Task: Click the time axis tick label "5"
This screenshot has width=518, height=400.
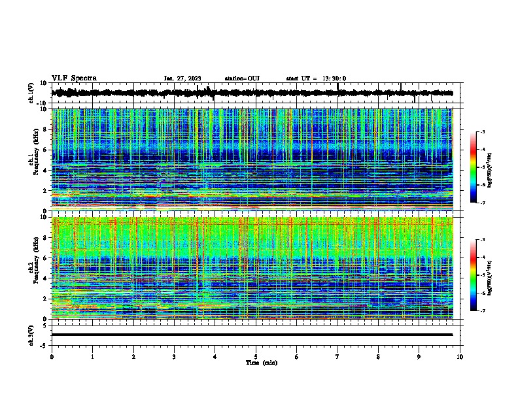Action: [x=256, y=357]
